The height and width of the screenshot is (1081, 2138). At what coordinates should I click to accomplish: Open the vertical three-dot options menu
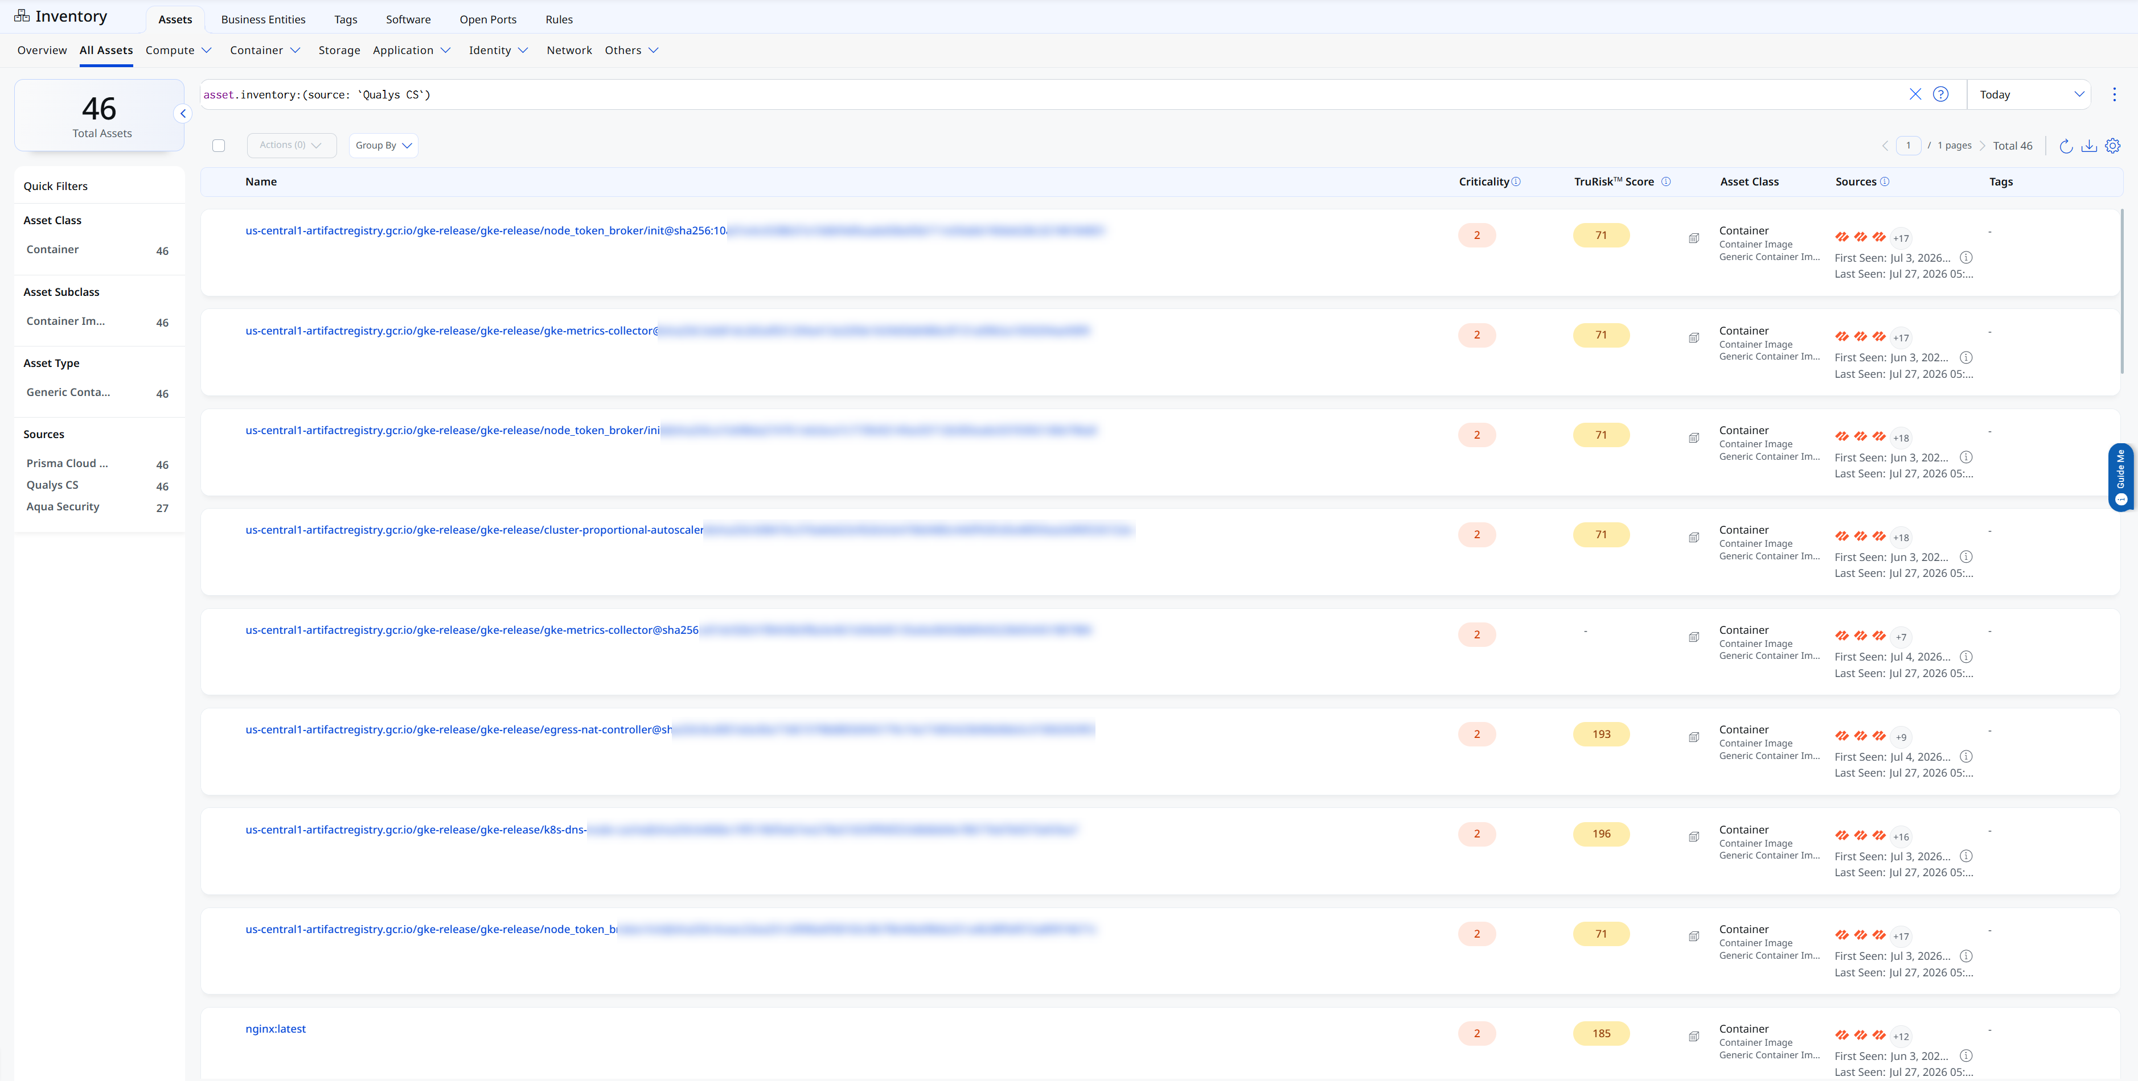click(x=2114, y=94)
